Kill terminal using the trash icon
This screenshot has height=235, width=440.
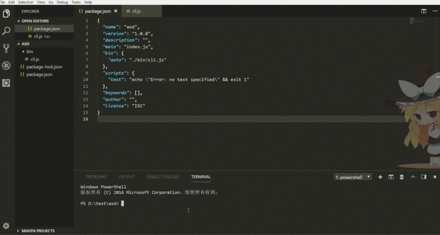pos(402,177)
